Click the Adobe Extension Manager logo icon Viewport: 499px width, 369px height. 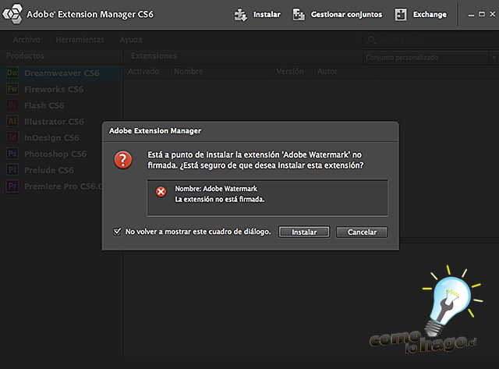(x=12, y=14)
